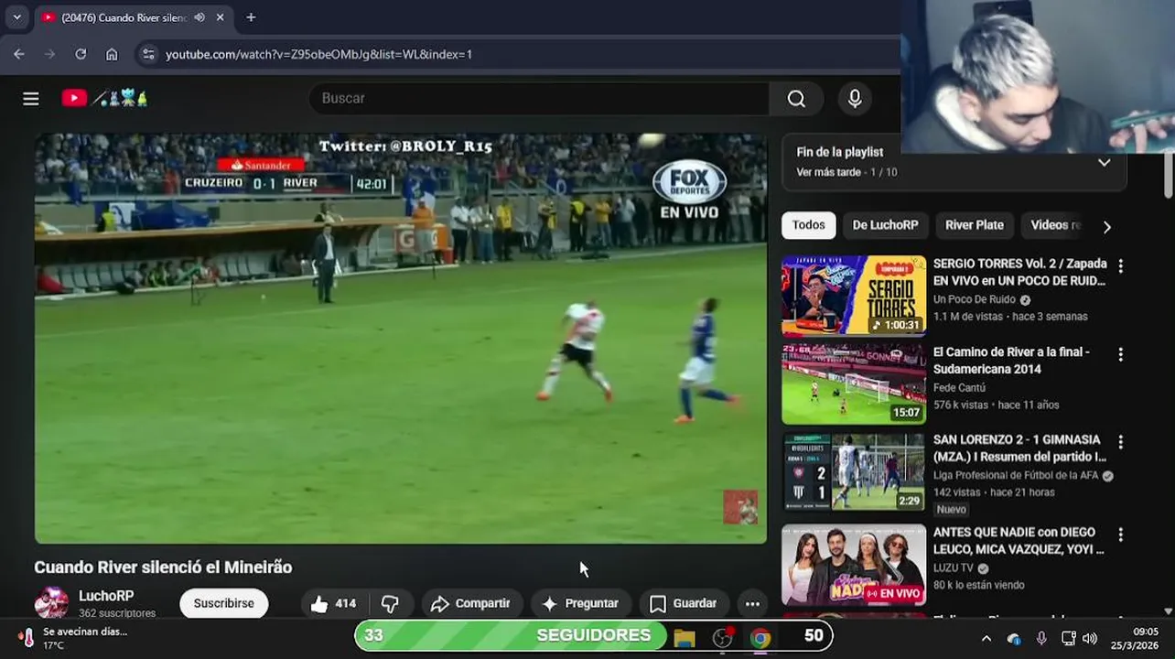The height and width of the screenshot is (659, 1175).
Task: Focus the Buscar search field
Action: coord(539,99)
